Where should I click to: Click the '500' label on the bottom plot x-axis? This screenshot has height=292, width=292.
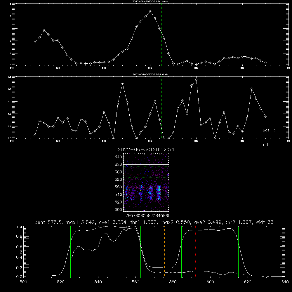point(23,282)
